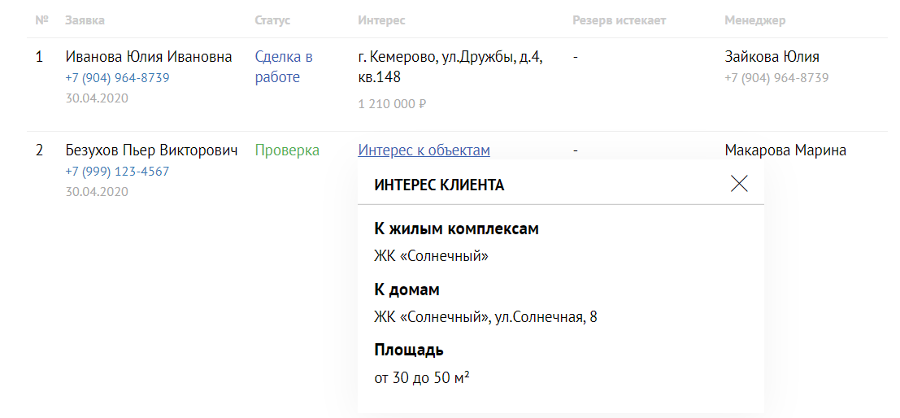900x418 pixels.
Task: Click the Статус column header
Action: [x=272, y=20]
